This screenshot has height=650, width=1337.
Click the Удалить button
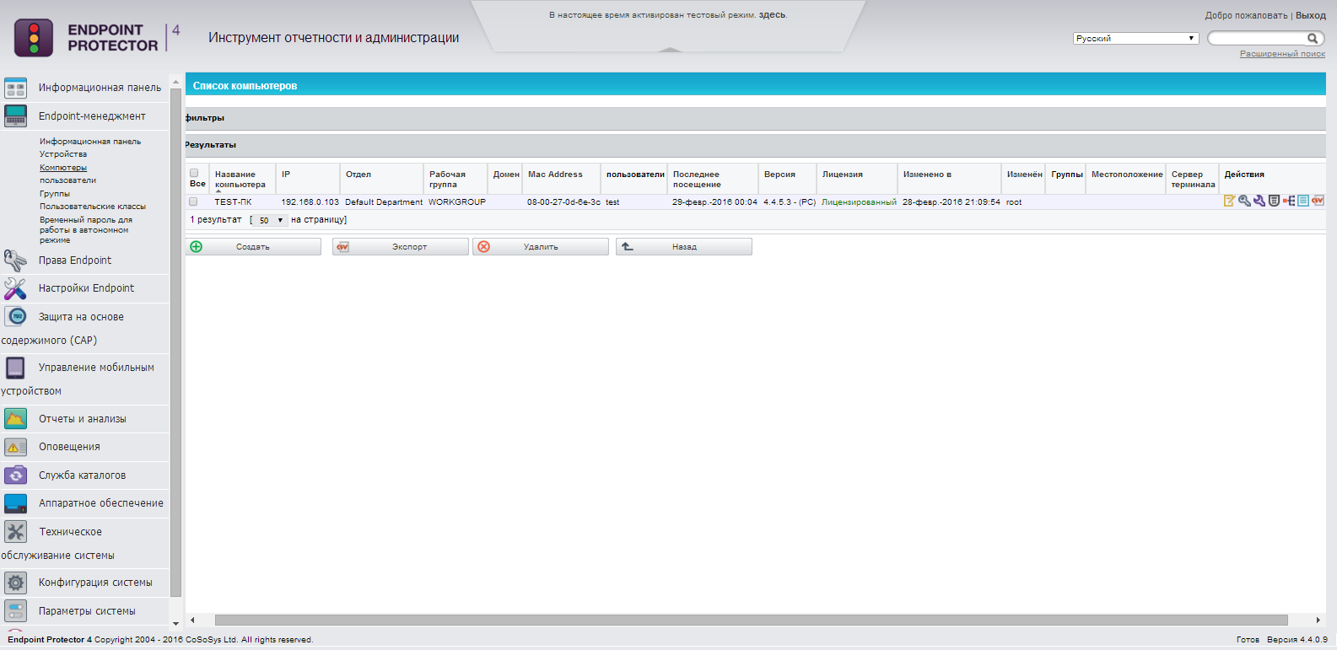(x=541, y=247)
